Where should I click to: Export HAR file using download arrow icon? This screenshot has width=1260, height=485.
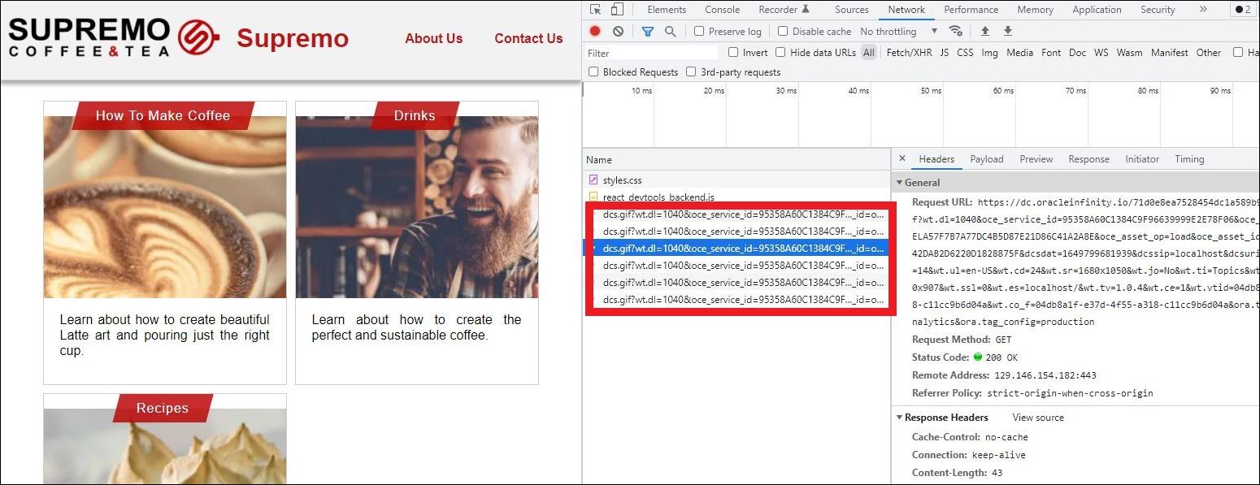[1008, 31]
